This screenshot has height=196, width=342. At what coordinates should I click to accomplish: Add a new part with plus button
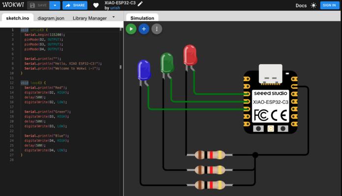(x=144, y=29)
